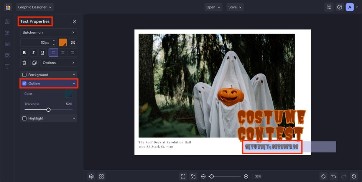Viewport: 362px width, 182px height.
Task: Open the Text tool in sidebar
Action: tap(7, 67)
